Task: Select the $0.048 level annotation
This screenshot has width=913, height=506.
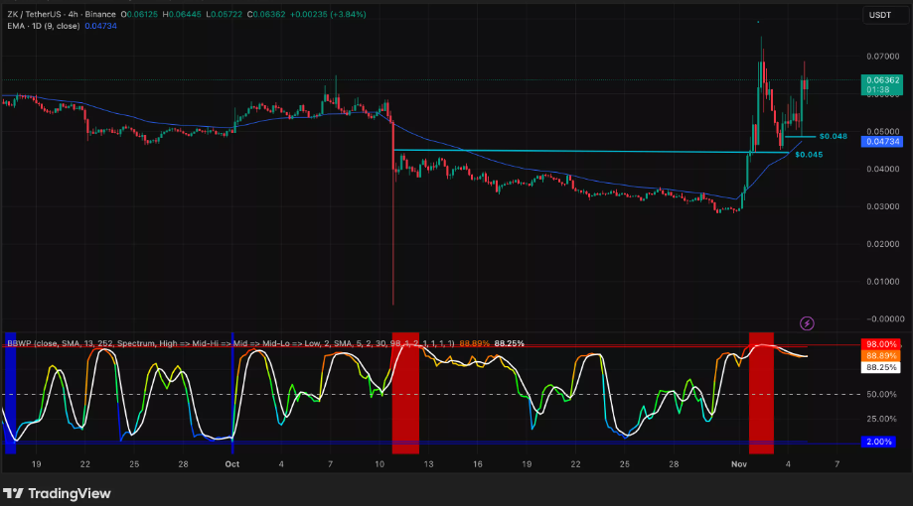Action: click(833, 136)
